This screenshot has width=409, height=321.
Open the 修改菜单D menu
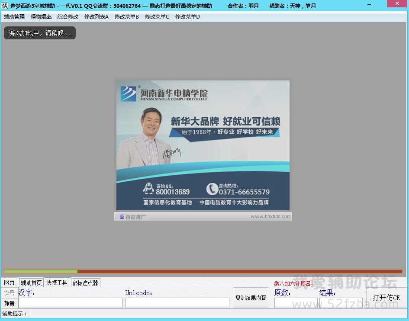click(187, 17)
